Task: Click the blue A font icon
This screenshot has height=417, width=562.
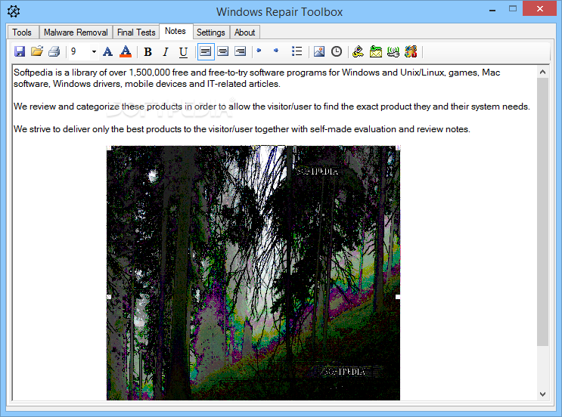Action: (x=107, y=51)
